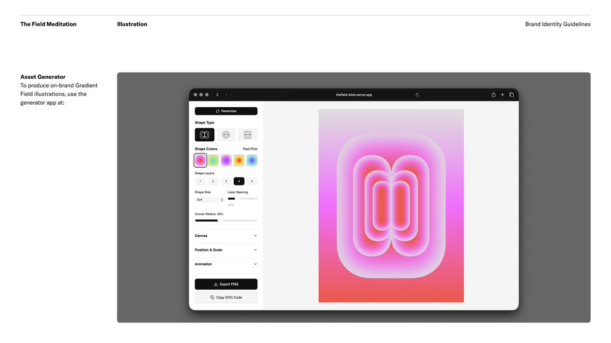
Task: Choose the purple-blue gradient swatch
Action: click(x=226, y=161)
